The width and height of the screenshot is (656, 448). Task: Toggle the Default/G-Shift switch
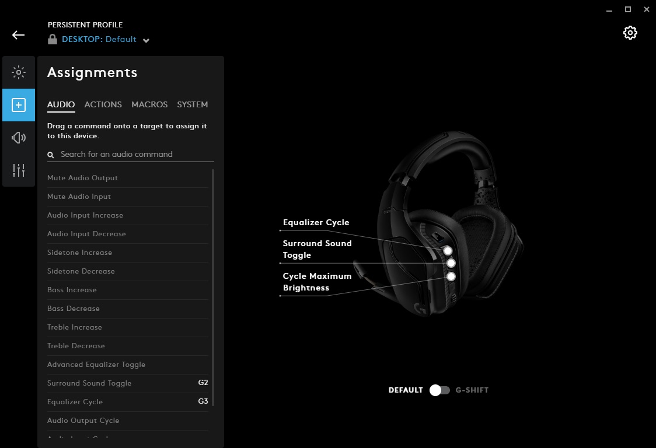point(439,390)
